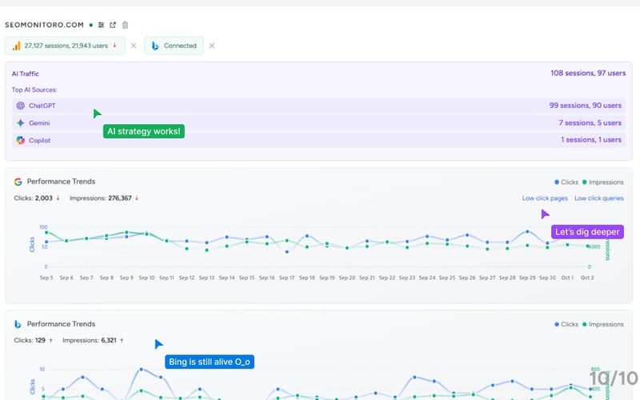Select the ChatGPT AI source row
Image resolution: width=640 pixels, height=400 pixels.
318,106
